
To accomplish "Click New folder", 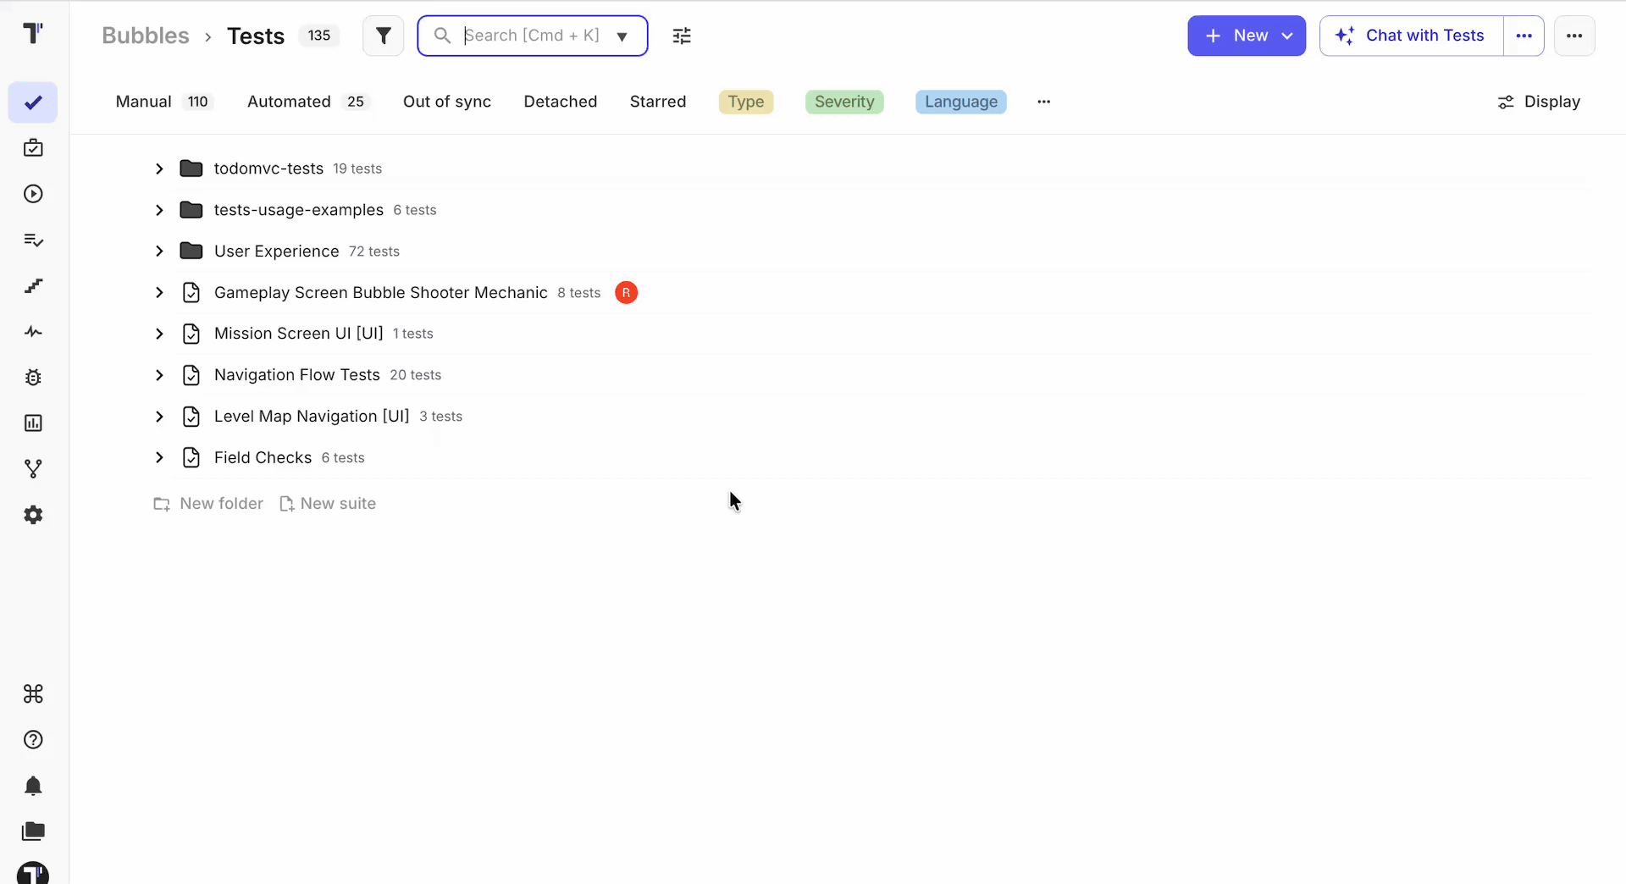I will [208, 504].
